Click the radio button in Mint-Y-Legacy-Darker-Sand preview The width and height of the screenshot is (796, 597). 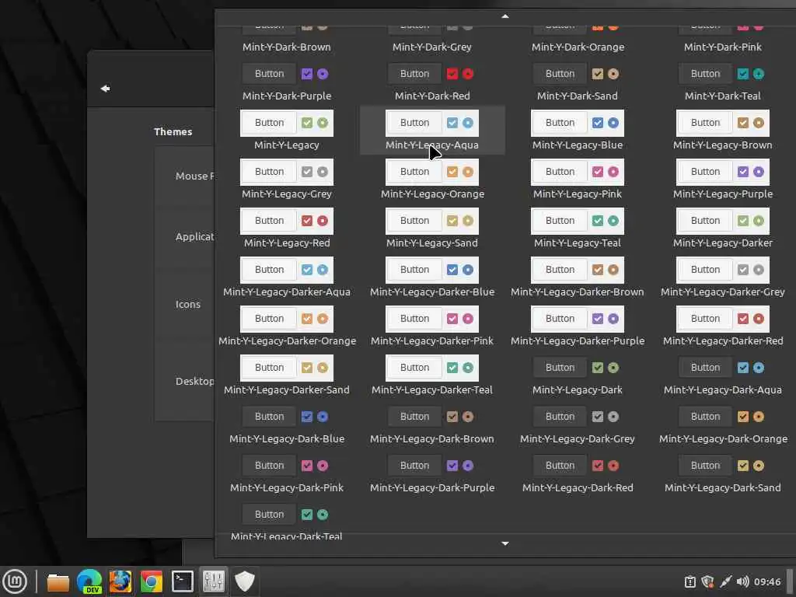tap(323, 368)
